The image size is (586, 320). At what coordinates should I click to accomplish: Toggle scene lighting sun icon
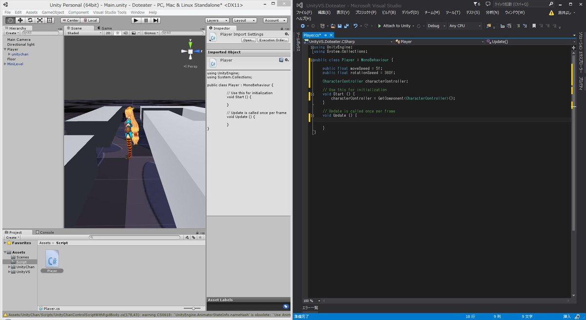pyautogui.click(x=118, y=33)
